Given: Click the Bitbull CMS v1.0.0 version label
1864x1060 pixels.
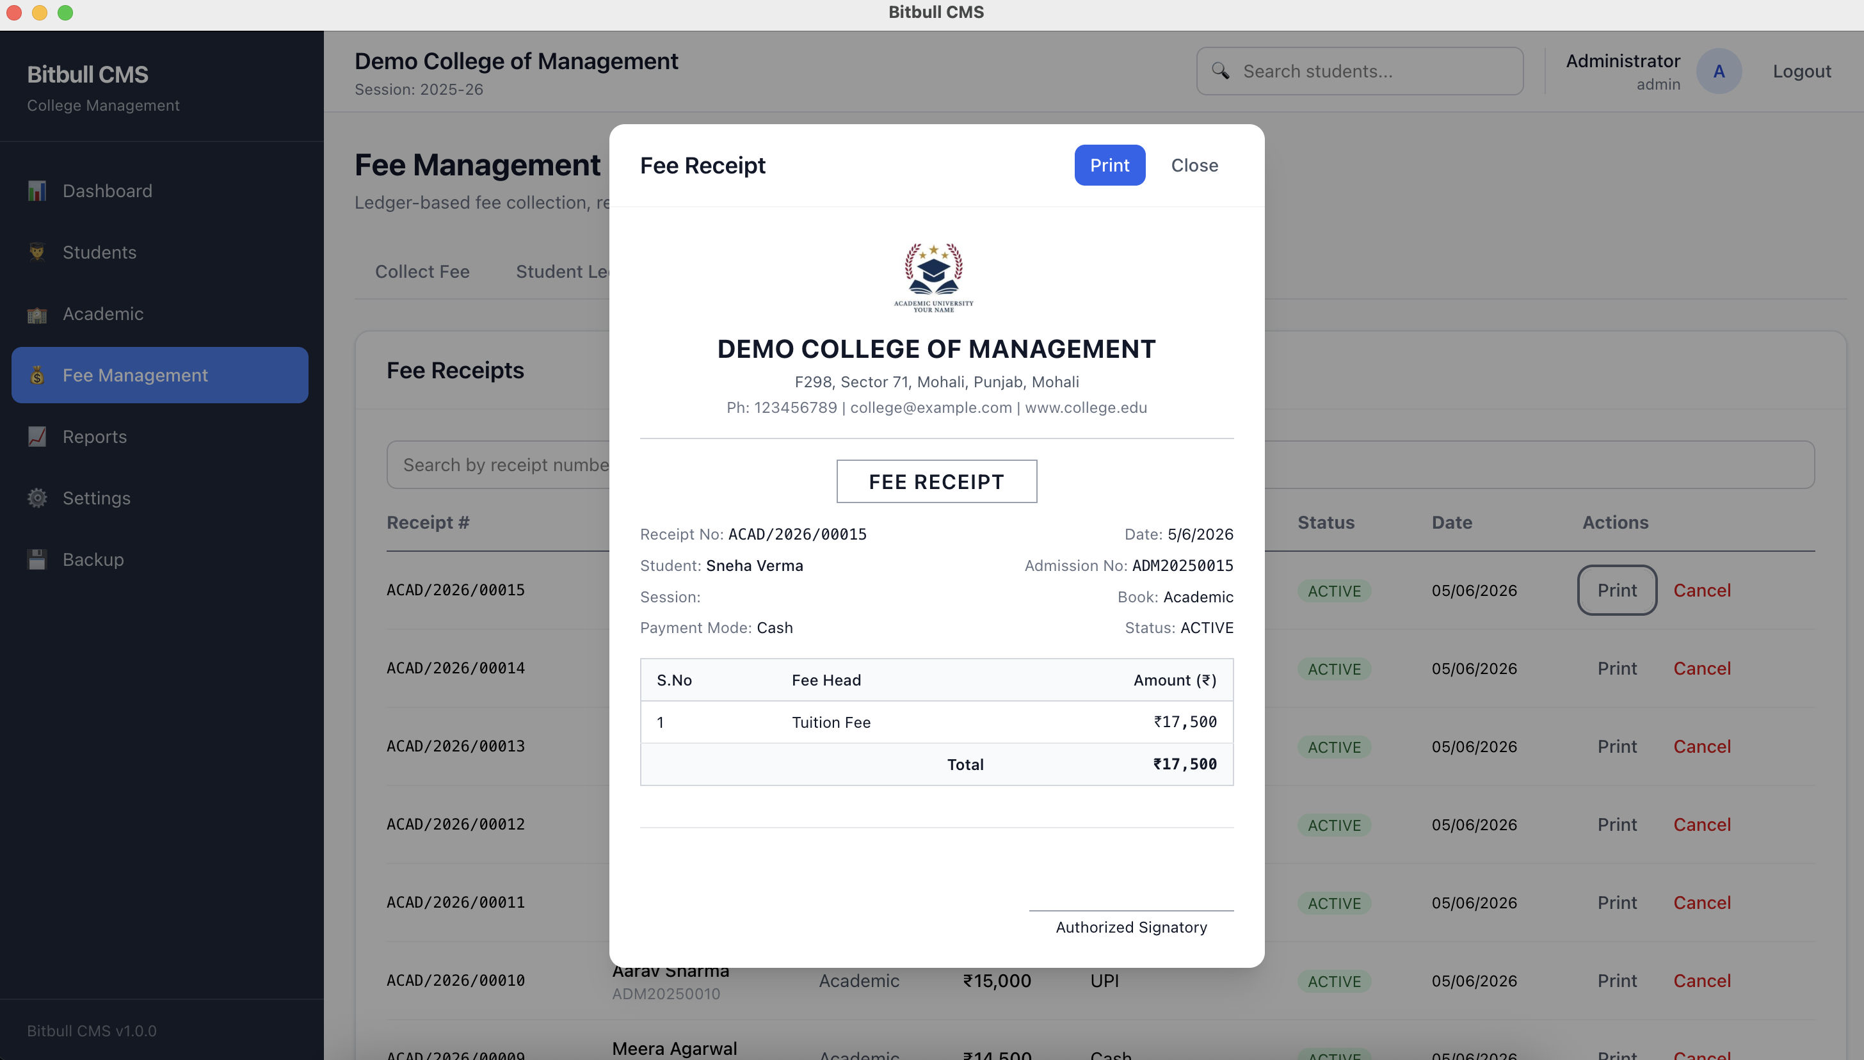Looking at the screenshot, I should click(92, 1030).
